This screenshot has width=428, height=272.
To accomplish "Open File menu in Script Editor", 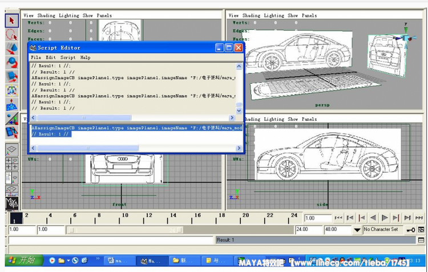I will [36, 57].
